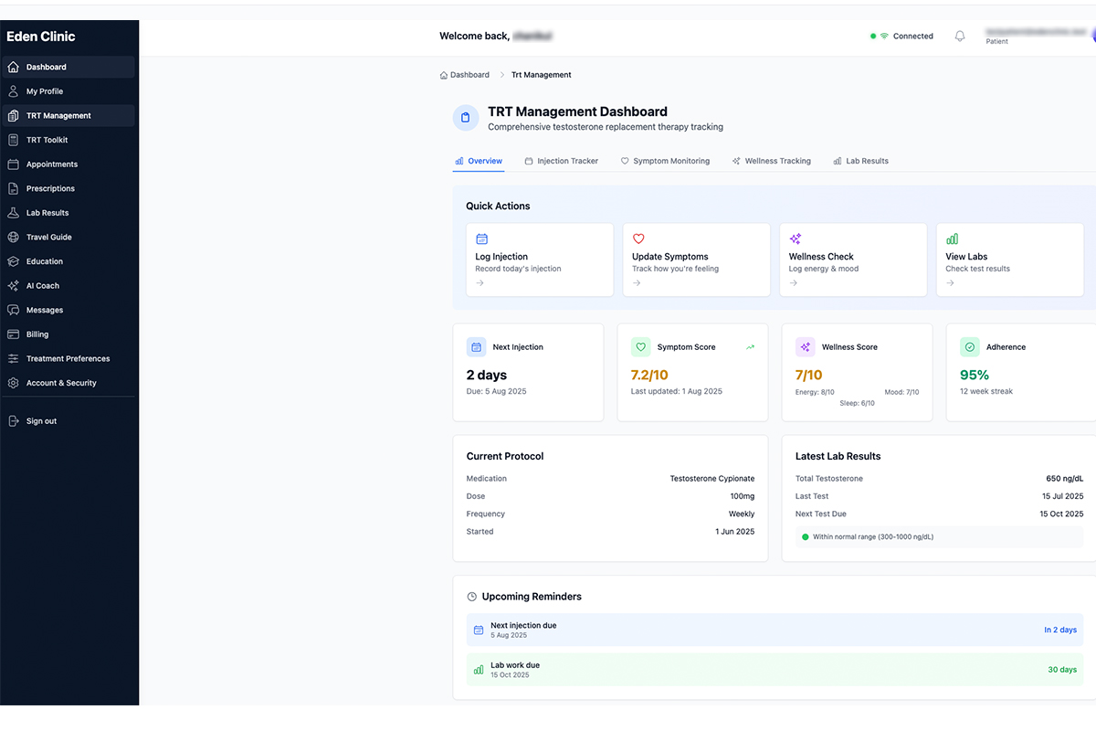This screenshot has width=1096, height=731.
Task: Click the Next Injection calendar icon
Action: click(x=476, y=347)
